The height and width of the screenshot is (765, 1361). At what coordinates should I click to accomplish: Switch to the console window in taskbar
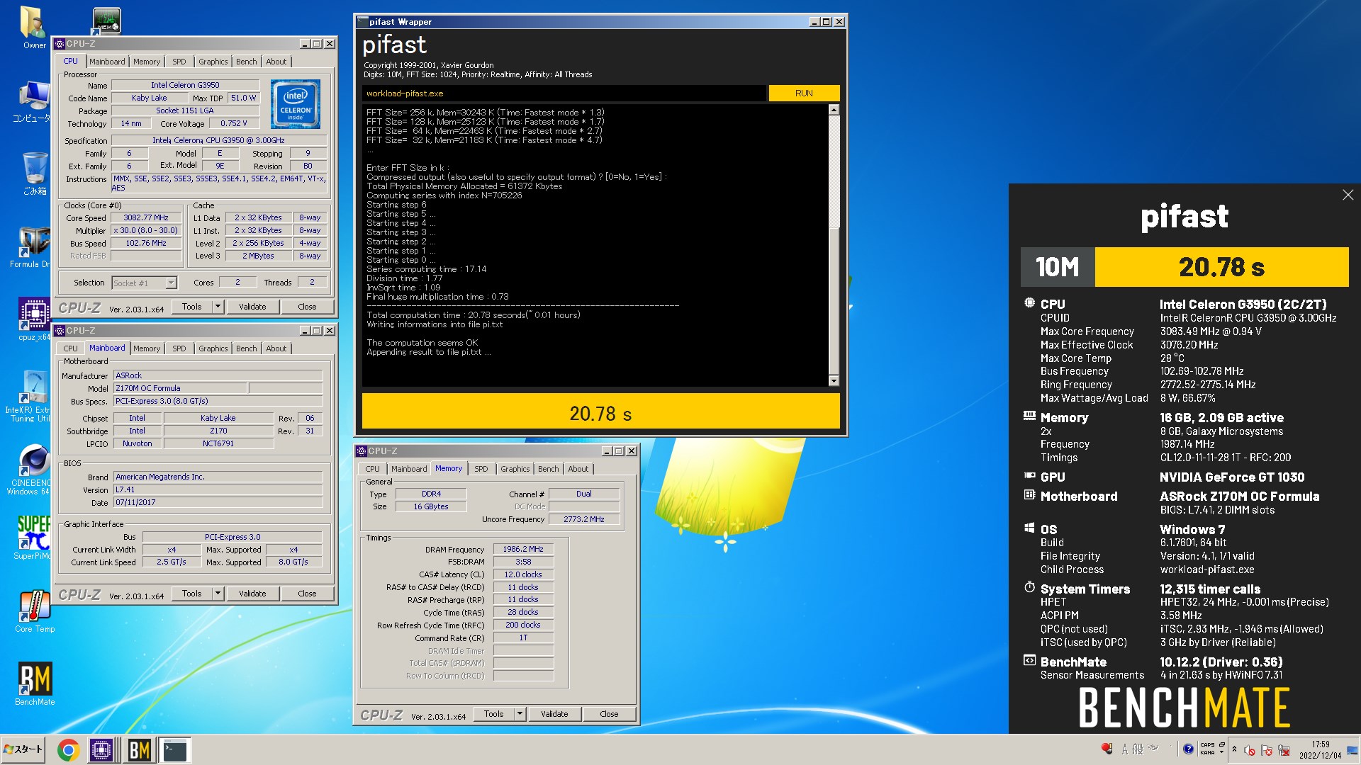175,749
